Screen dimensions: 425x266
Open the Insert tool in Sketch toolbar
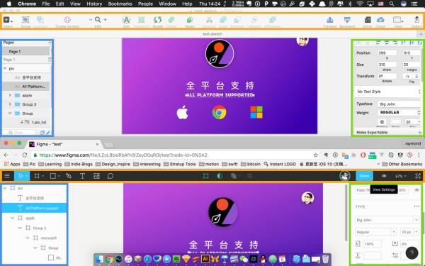[7, 20]
